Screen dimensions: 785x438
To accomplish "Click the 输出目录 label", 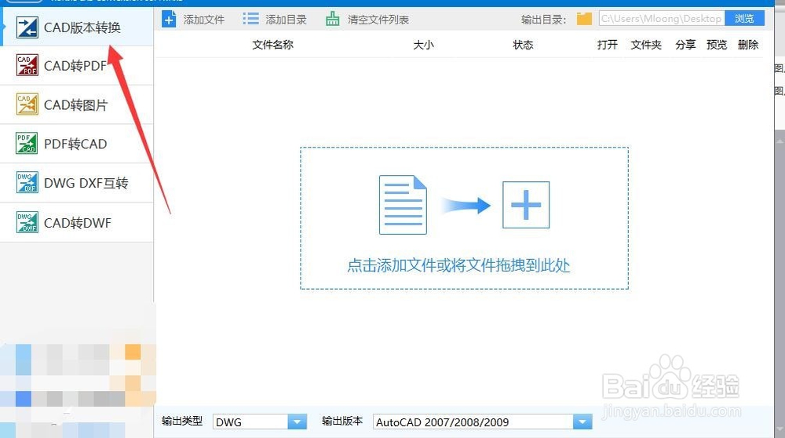I will pos(544,20).
